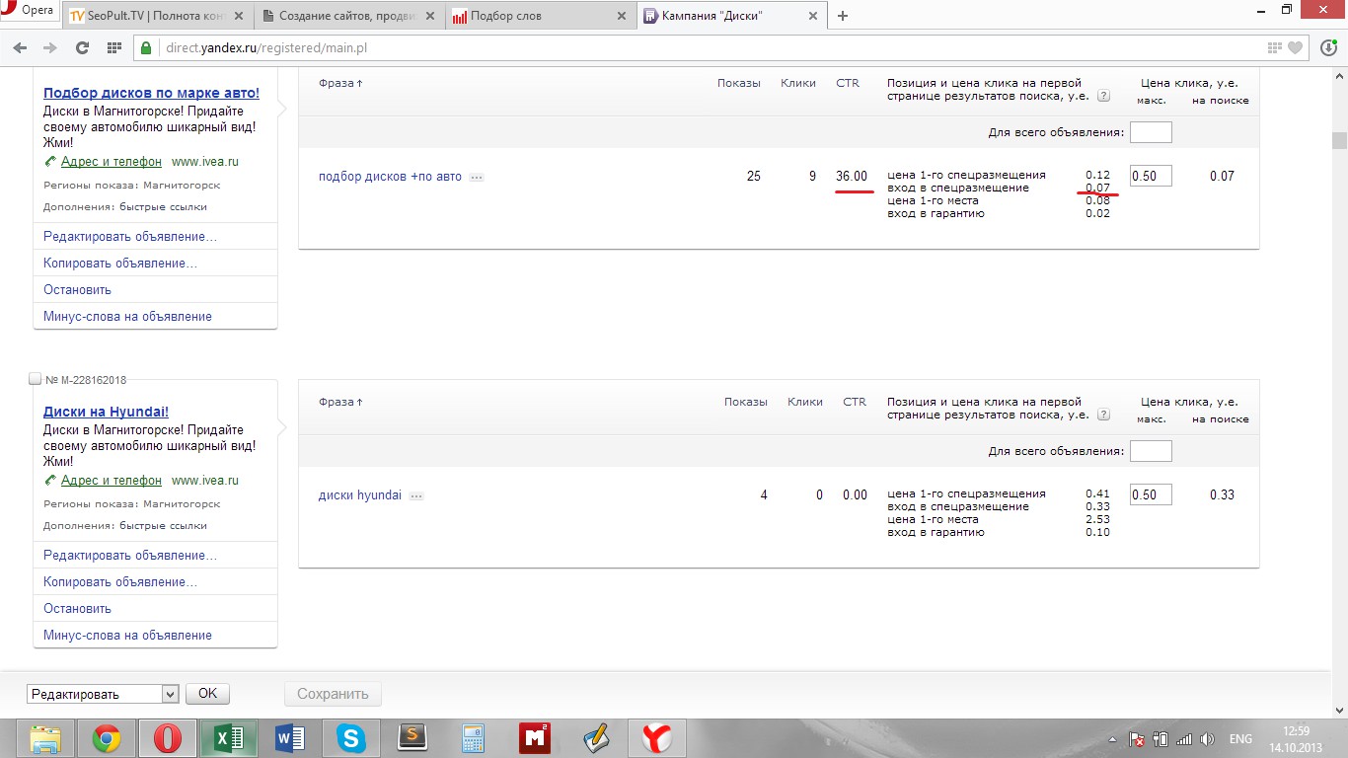Show hidden system tray icons
The image size is (1348, 758).
1113,739
